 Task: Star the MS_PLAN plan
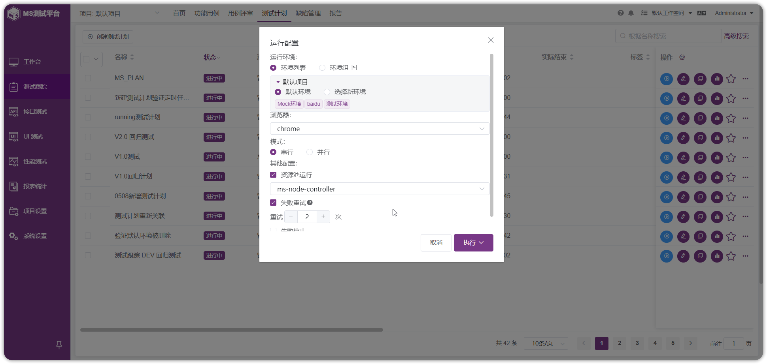coord(731,79)
